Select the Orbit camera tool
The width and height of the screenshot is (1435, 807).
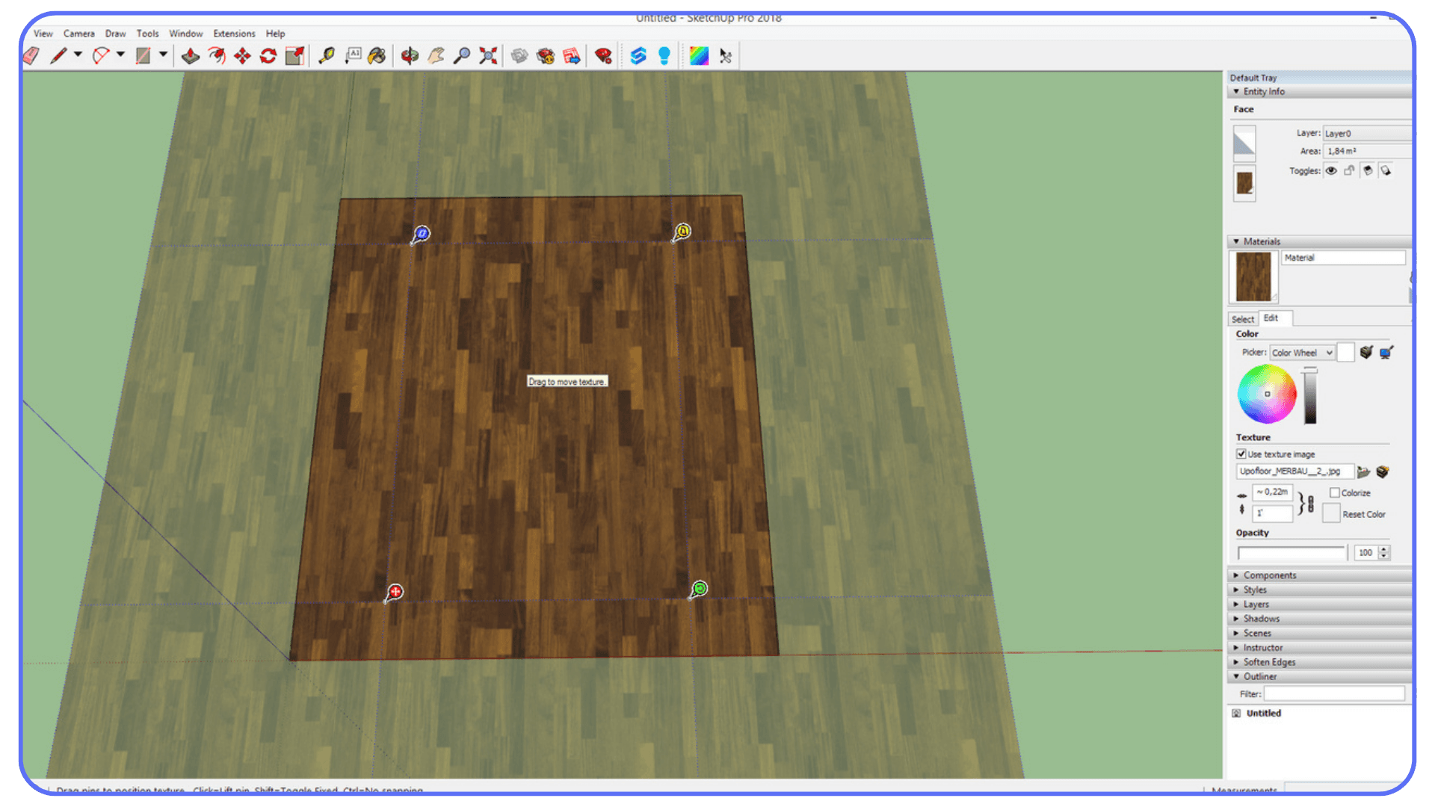pyautogui.click(x=409, y=55)
